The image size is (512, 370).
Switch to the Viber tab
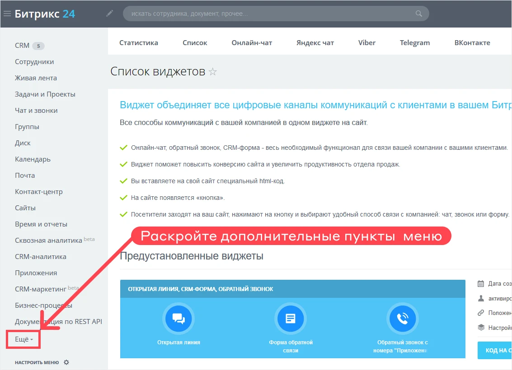[366, 43]
